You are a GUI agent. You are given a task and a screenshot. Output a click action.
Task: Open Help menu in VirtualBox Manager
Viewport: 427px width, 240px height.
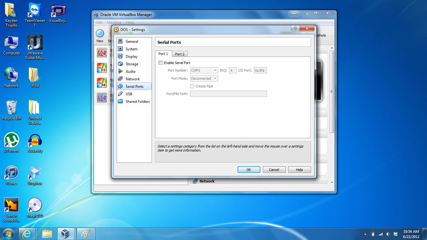point(130,22)
